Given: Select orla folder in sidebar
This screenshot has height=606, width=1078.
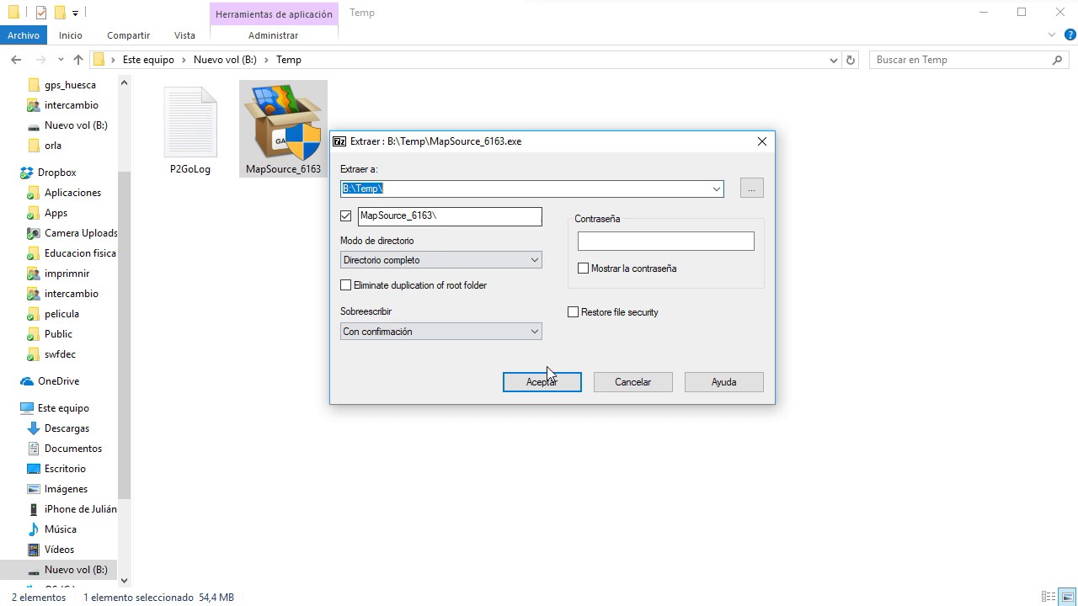Looking at the screenshot, I should [53, 146].
